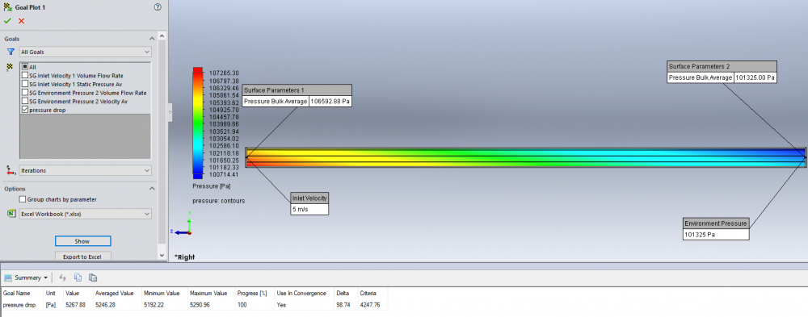
Task: Open the Summary view menu
Action: tap(27, 277)
